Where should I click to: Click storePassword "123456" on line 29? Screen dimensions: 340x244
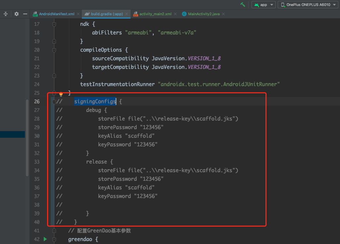[131, 127]
